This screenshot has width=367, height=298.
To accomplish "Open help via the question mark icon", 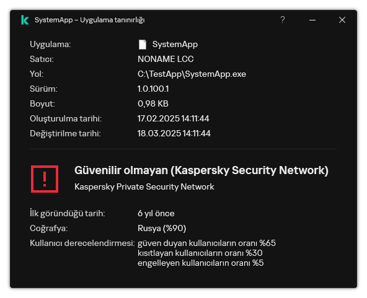I will 283,20.
